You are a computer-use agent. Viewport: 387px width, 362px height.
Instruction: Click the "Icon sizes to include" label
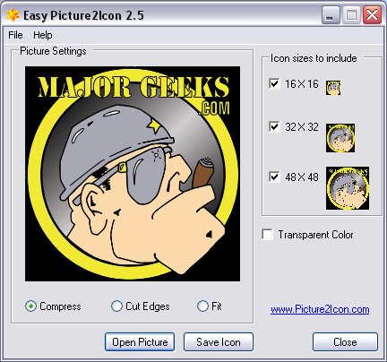click(x=314, y=58)
